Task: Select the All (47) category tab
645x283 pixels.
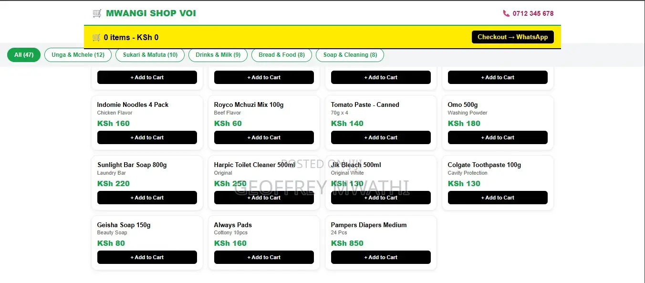Action: pos(24,55)
